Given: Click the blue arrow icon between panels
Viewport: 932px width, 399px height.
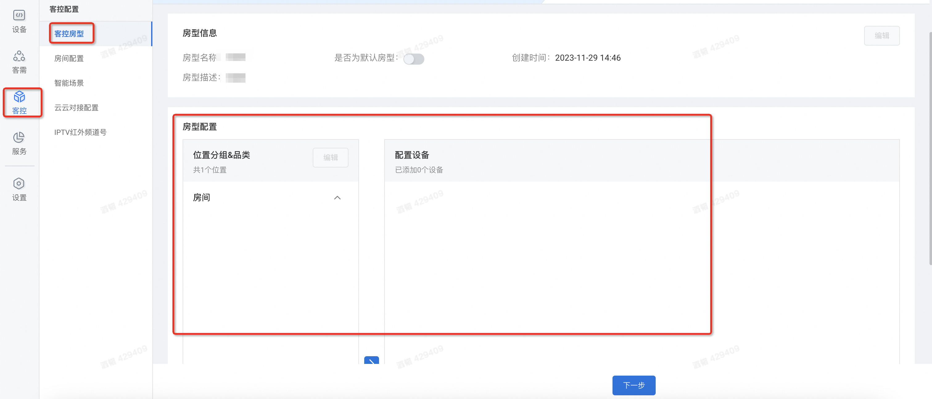Looking at the screenshot, I should pos(371,360).
